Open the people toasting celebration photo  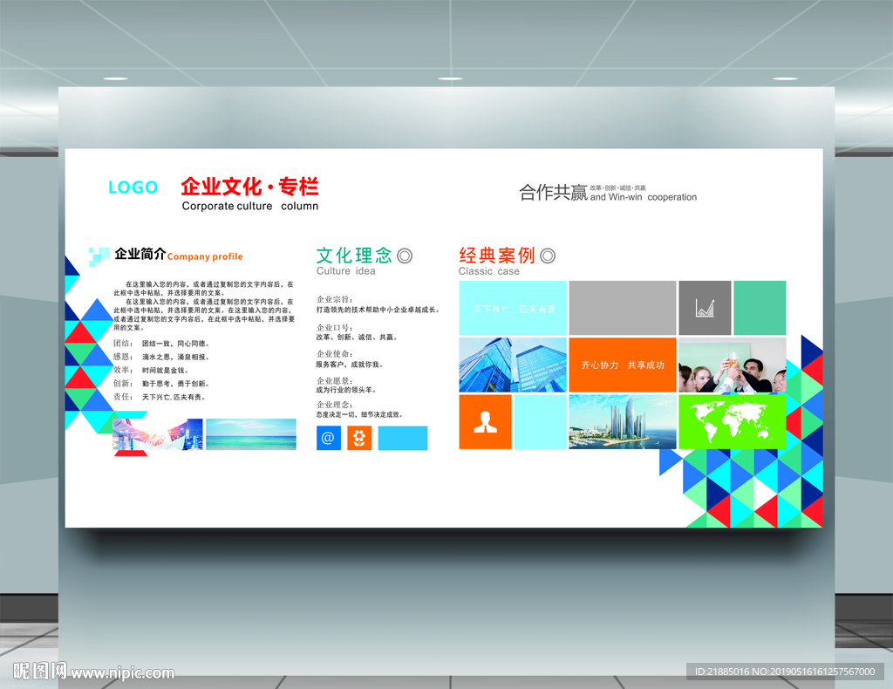(731, 365)
